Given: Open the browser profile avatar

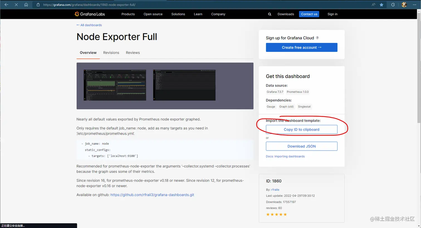Looking at the screenshot, I should pos(404,5).
